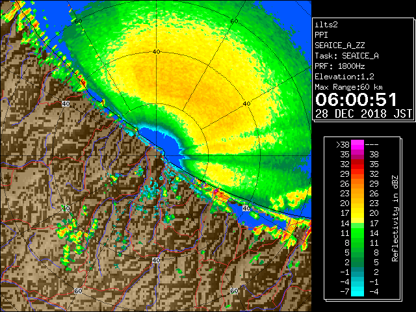Image resolution: width=416 pixels, height=312 pixels.
Task: Click the '40' label on the orange echo's east side
Action: pyautogui.click(x=246, y=103)
